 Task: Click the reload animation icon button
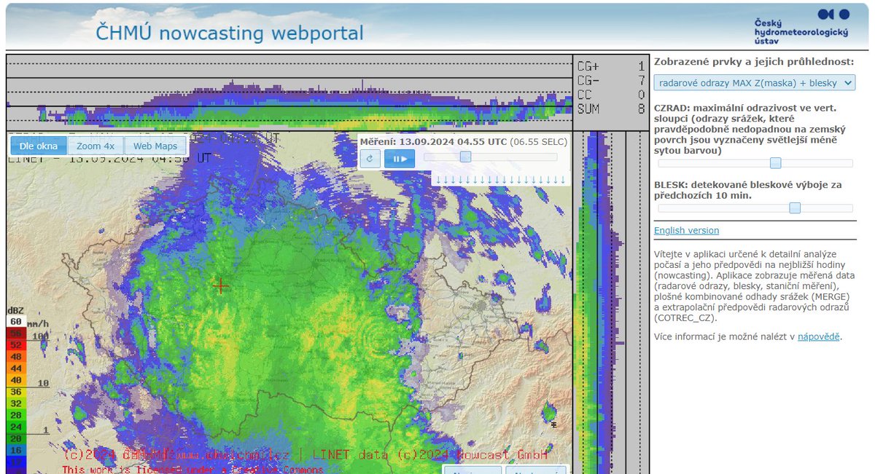click(370, 158)
